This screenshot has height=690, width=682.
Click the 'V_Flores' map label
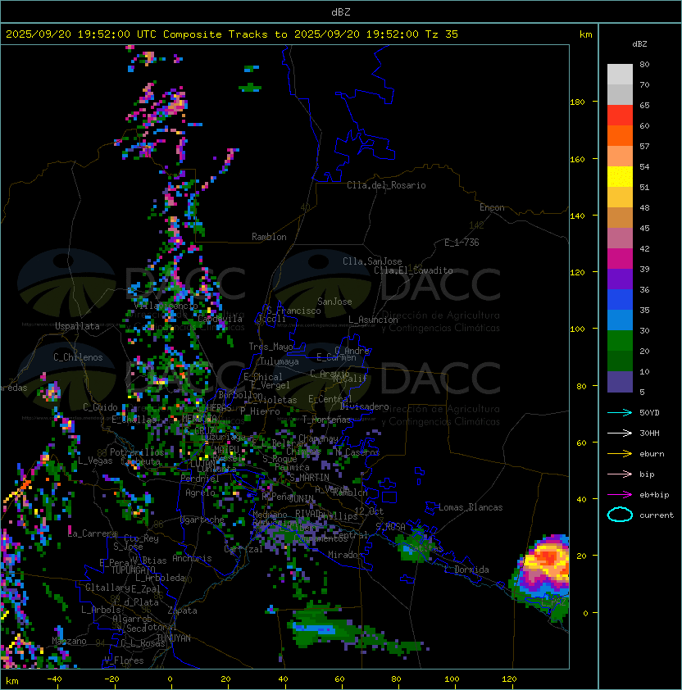click(124, 661)
